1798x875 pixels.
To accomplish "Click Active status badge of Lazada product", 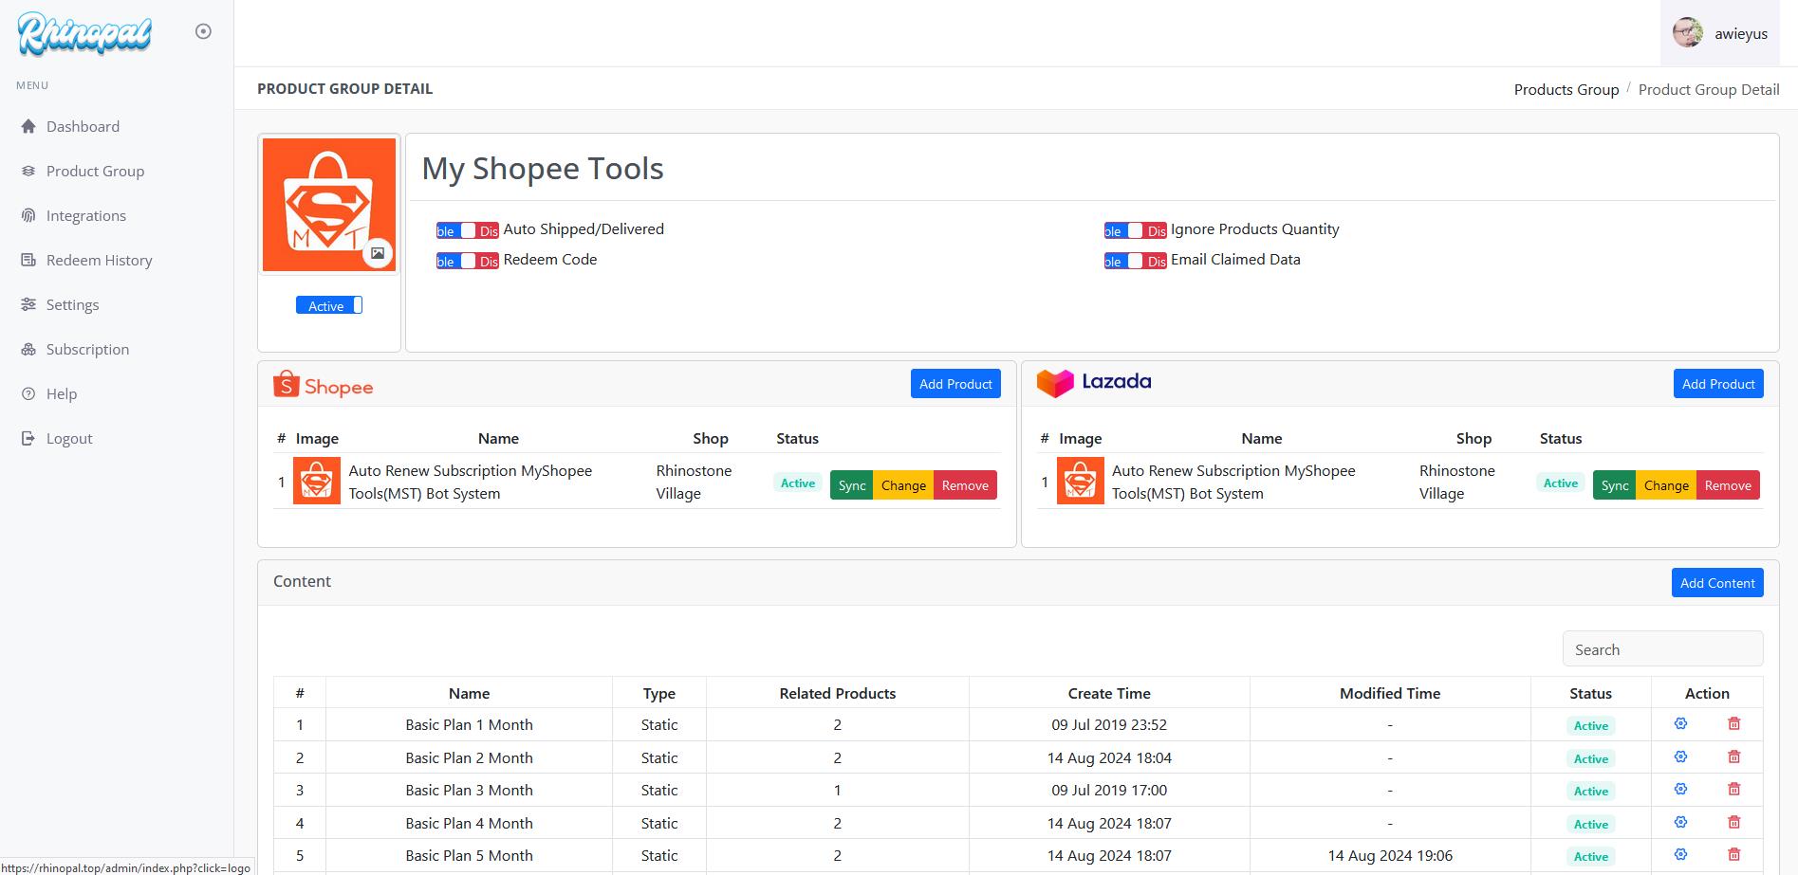I will pos(1561,483).
